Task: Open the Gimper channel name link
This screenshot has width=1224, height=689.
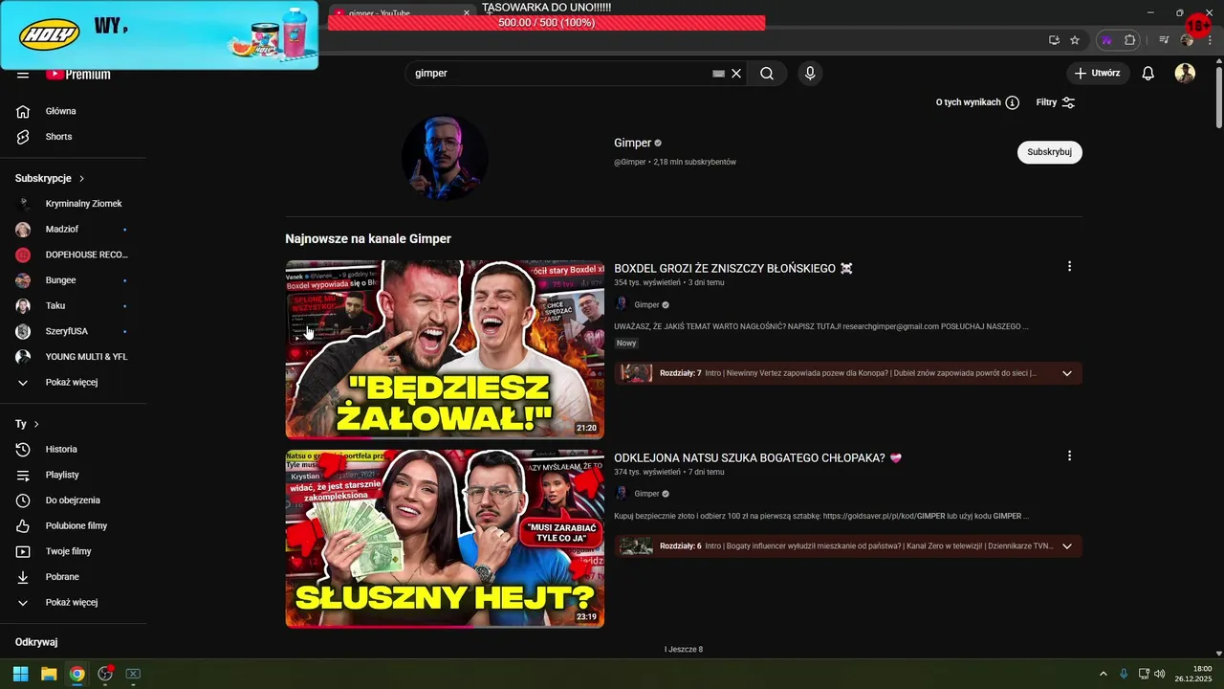Action: pyautogui.click(x=632, y=143)
